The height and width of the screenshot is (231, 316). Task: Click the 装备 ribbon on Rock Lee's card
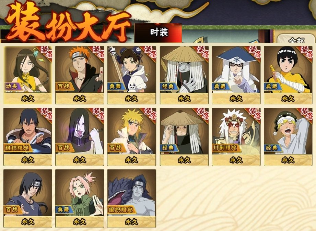point(305,53)
